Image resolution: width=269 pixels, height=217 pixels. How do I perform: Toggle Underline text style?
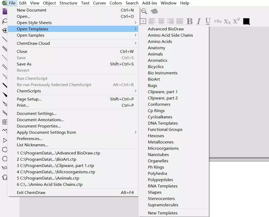click(x=208, y=21)
